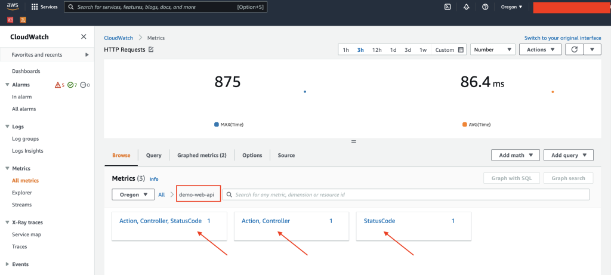Screen dimensions: 611x275
Task: Go to Dashboards in sidebar
Action: click(26, 71)
